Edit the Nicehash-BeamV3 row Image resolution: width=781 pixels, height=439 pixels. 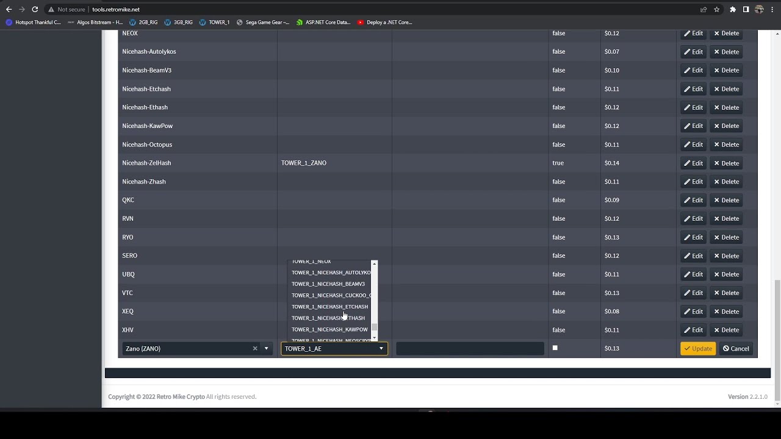[x=693, y=70]
